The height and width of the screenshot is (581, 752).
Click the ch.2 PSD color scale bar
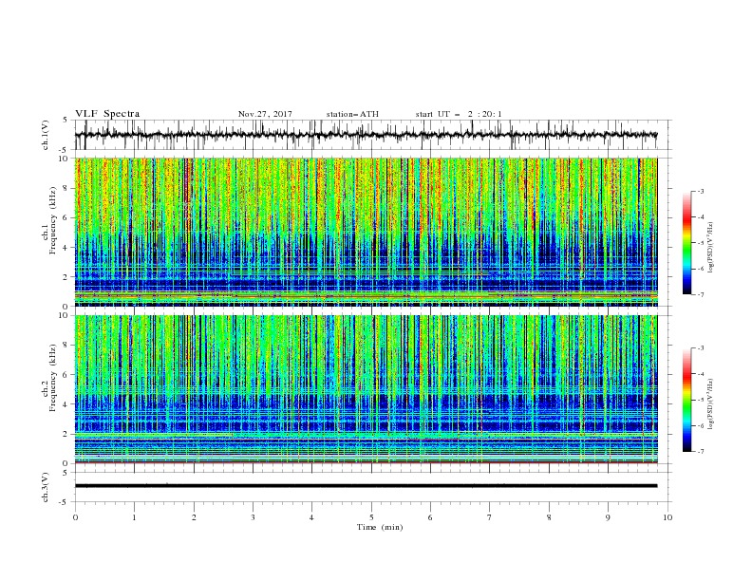pos(687,400)
